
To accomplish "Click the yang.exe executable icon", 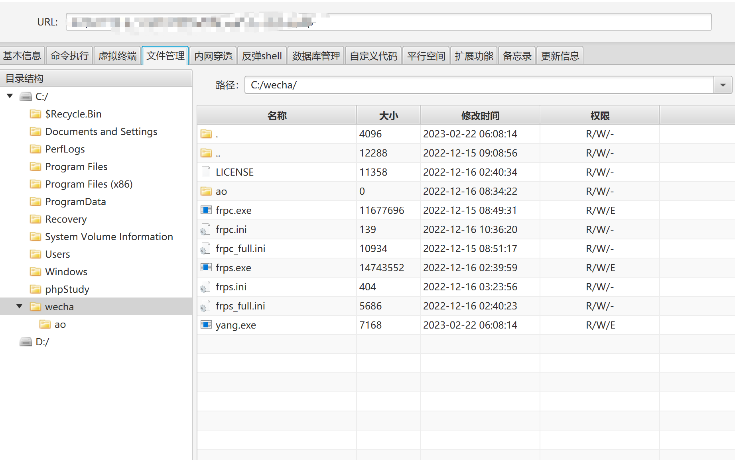I will [206, 325].
